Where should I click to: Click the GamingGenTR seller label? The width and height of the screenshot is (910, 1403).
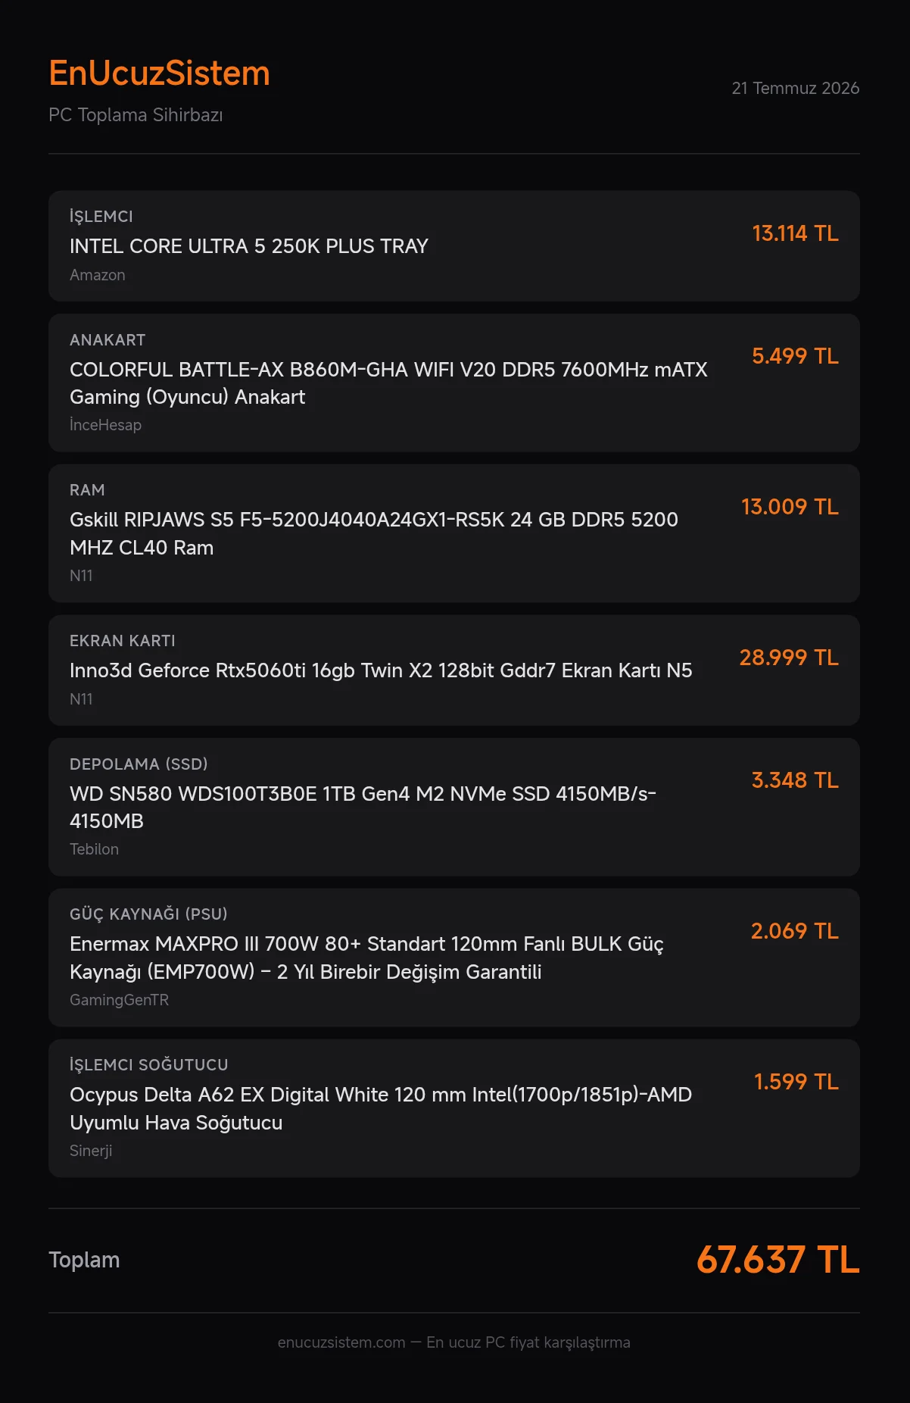click(x=119, y=1000)
